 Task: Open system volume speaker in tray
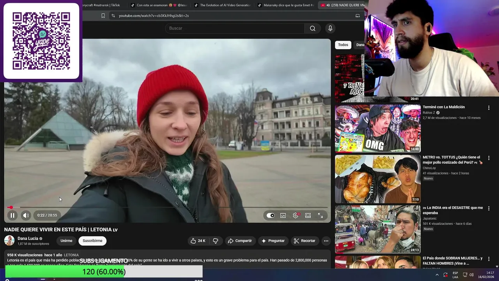click(x=471, y=275)
